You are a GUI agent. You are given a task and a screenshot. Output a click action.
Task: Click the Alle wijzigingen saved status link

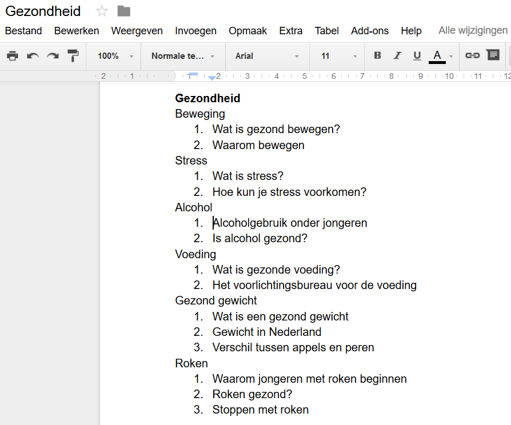click(x=474, y=30)
